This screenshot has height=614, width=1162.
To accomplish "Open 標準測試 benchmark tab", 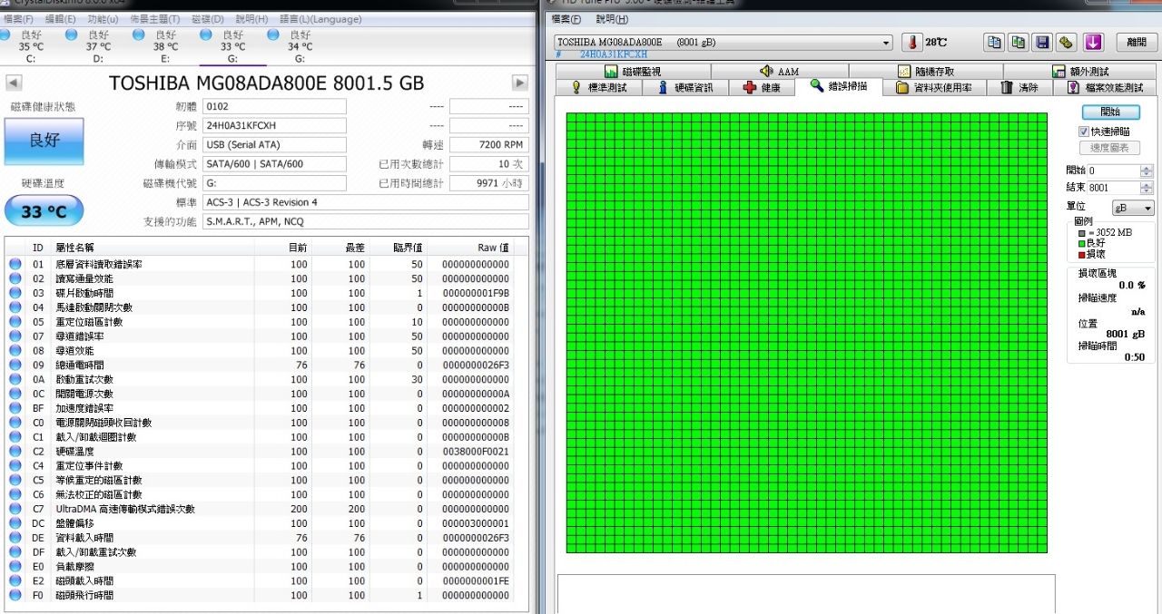I will pyautogui.click(x=598, y=87).
